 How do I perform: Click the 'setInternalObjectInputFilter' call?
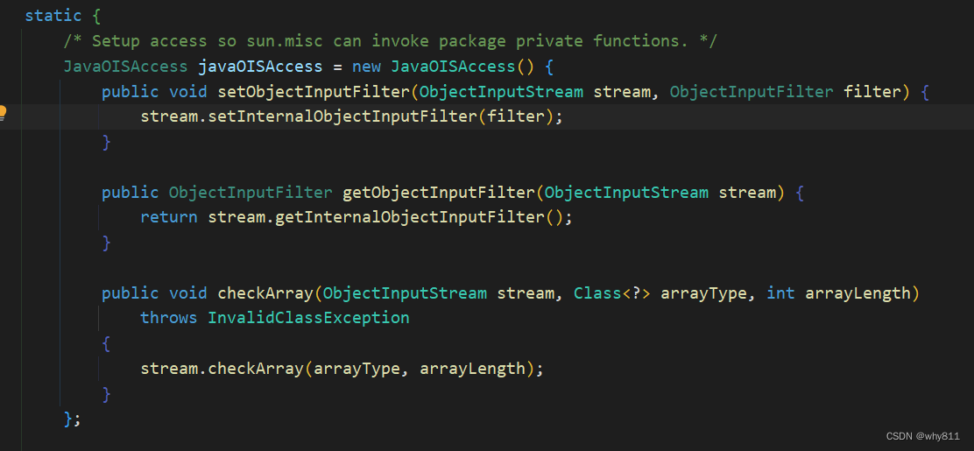[x=342, y=116]
